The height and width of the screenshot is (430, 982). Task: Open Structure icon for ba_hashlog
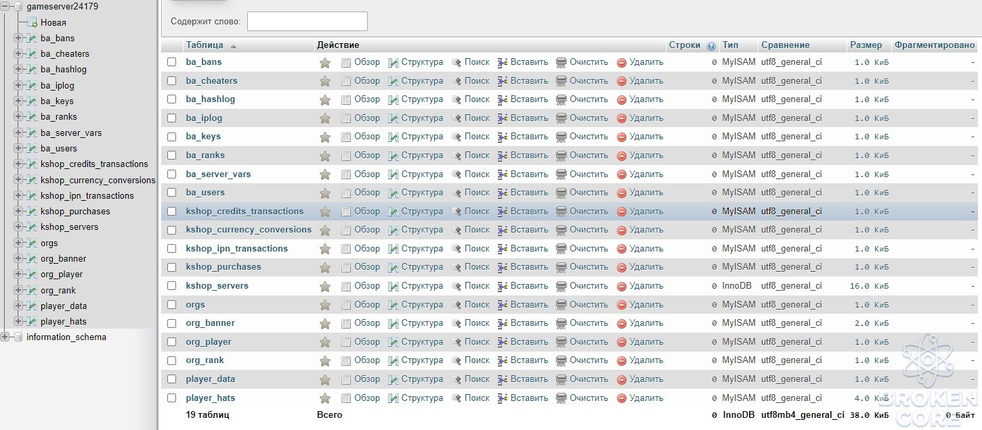[x=393, y=99]
